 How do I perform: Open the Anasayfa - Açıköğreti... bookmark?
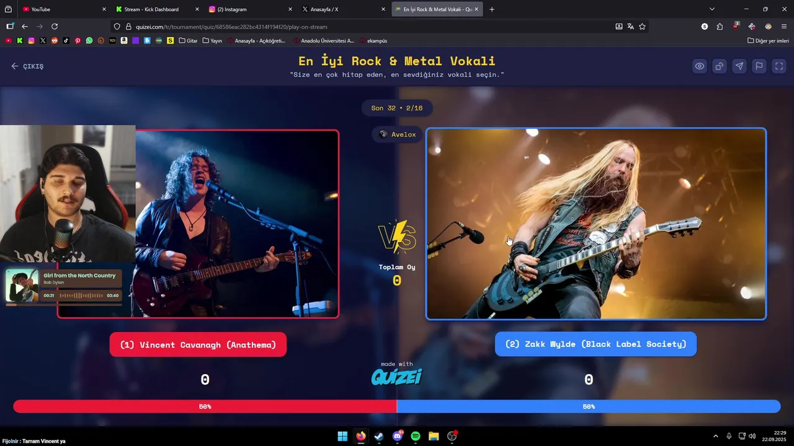pyautogui.click(x=256, y=40)
